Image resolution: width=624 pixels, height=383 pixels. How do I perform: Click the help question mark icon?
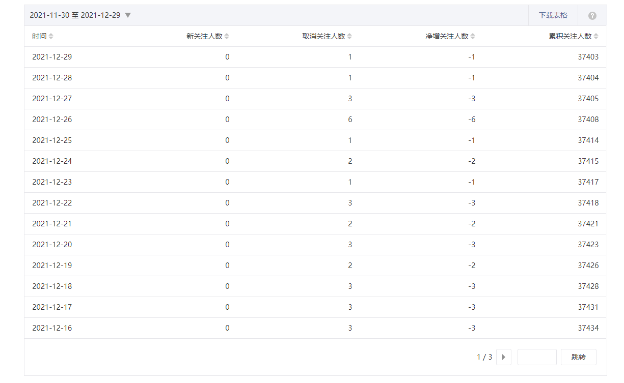592,16
